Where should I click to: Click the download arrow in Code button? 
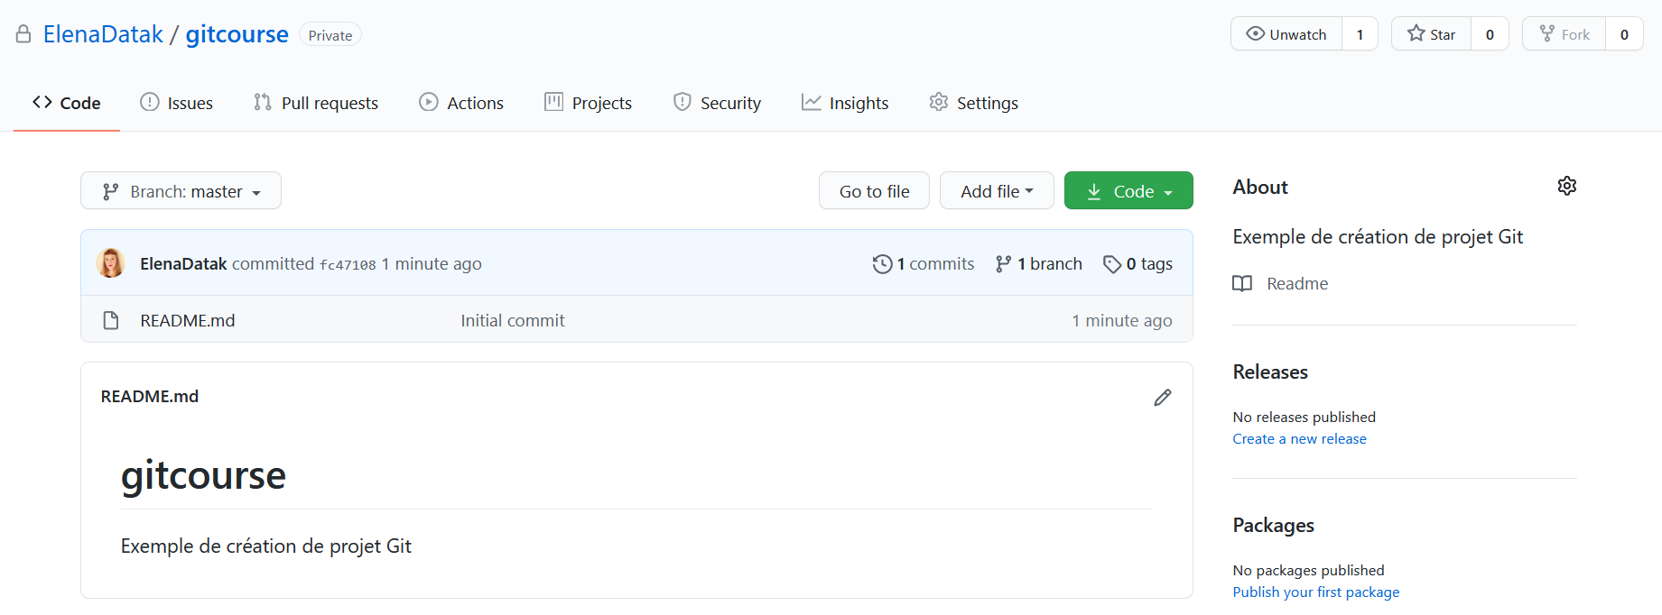tap(1093, 191)
